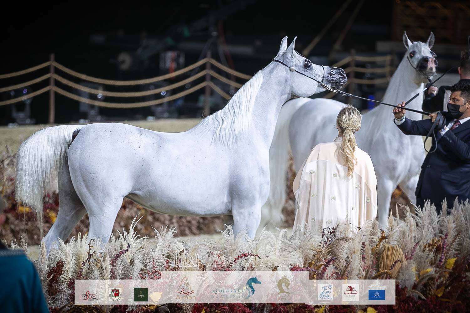Screen dimensions: 470x313
Task: Click the Al Shaqab logo
Action: coord(351,293)
